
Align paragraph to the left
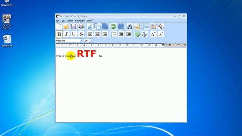point(90,34)
